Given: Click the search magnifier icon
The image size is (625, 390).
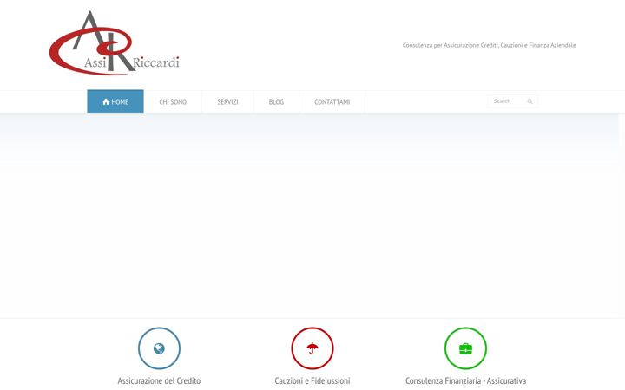Looking at the screenshot, I should [530, 101].
